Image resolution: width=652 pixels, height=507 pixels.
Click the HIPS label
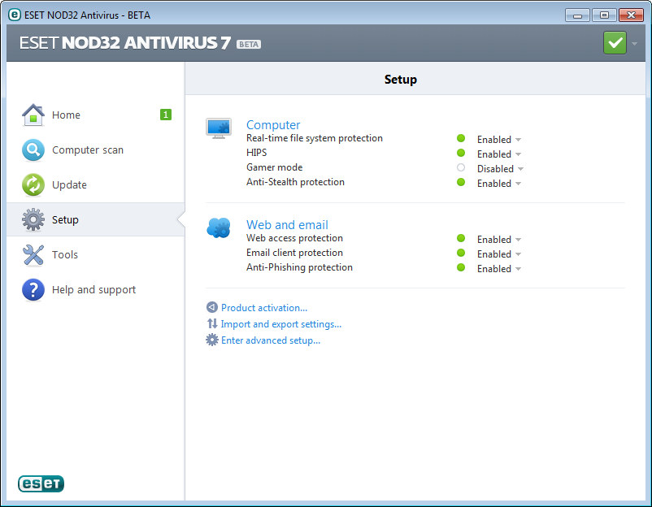click(x=257, y=153)
